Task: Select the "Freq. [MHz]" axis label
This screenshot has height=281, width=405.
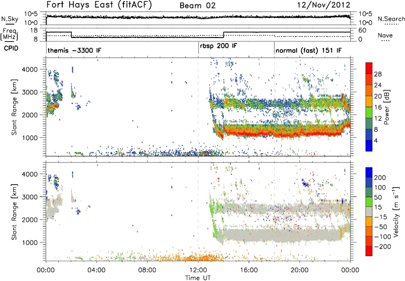Action: (x=10, y=34)
